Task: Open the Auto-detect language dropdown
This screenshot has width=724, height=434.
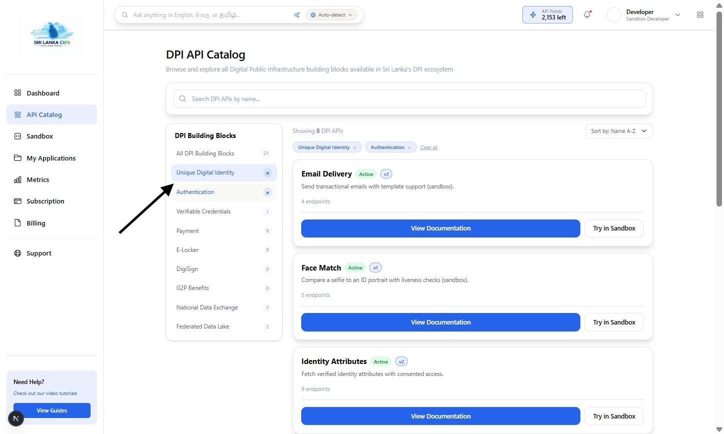Action: click(x=331, y=15)
